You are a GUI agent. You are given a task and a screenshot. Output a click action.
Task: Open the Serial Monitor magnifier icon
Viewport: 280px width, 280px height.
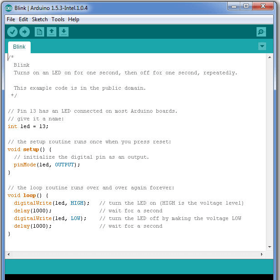point(261,32)
